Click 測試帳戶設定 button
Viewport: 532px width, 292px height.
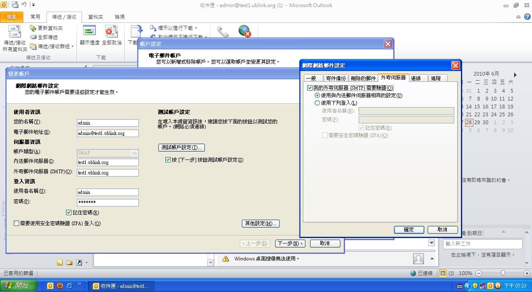(181, 147)
